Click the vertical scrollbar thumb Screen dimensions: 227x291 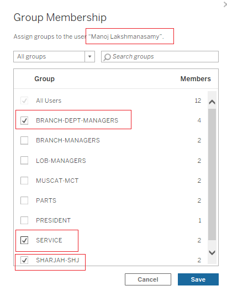[212, 174]
